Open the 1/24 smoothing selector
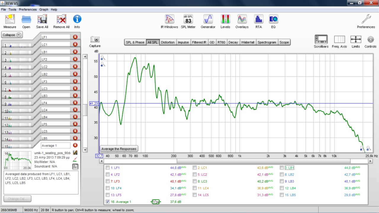Viewport: 379px width, 213px height. click(155, 202)
